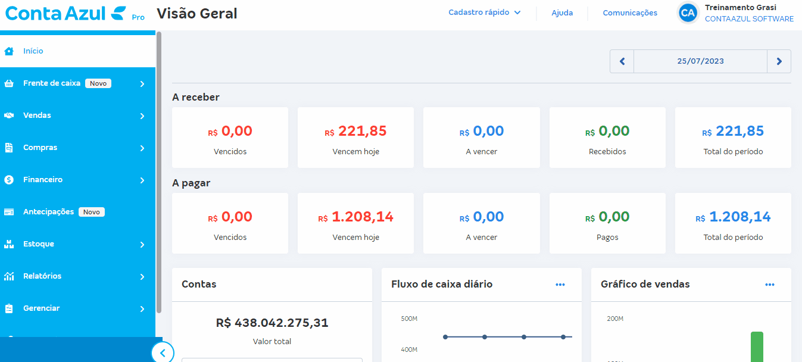Open A receber Total do período card

point(733,138)
